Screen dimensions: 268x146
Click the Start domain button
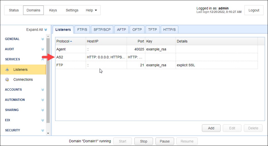click(x=122, y=141)
